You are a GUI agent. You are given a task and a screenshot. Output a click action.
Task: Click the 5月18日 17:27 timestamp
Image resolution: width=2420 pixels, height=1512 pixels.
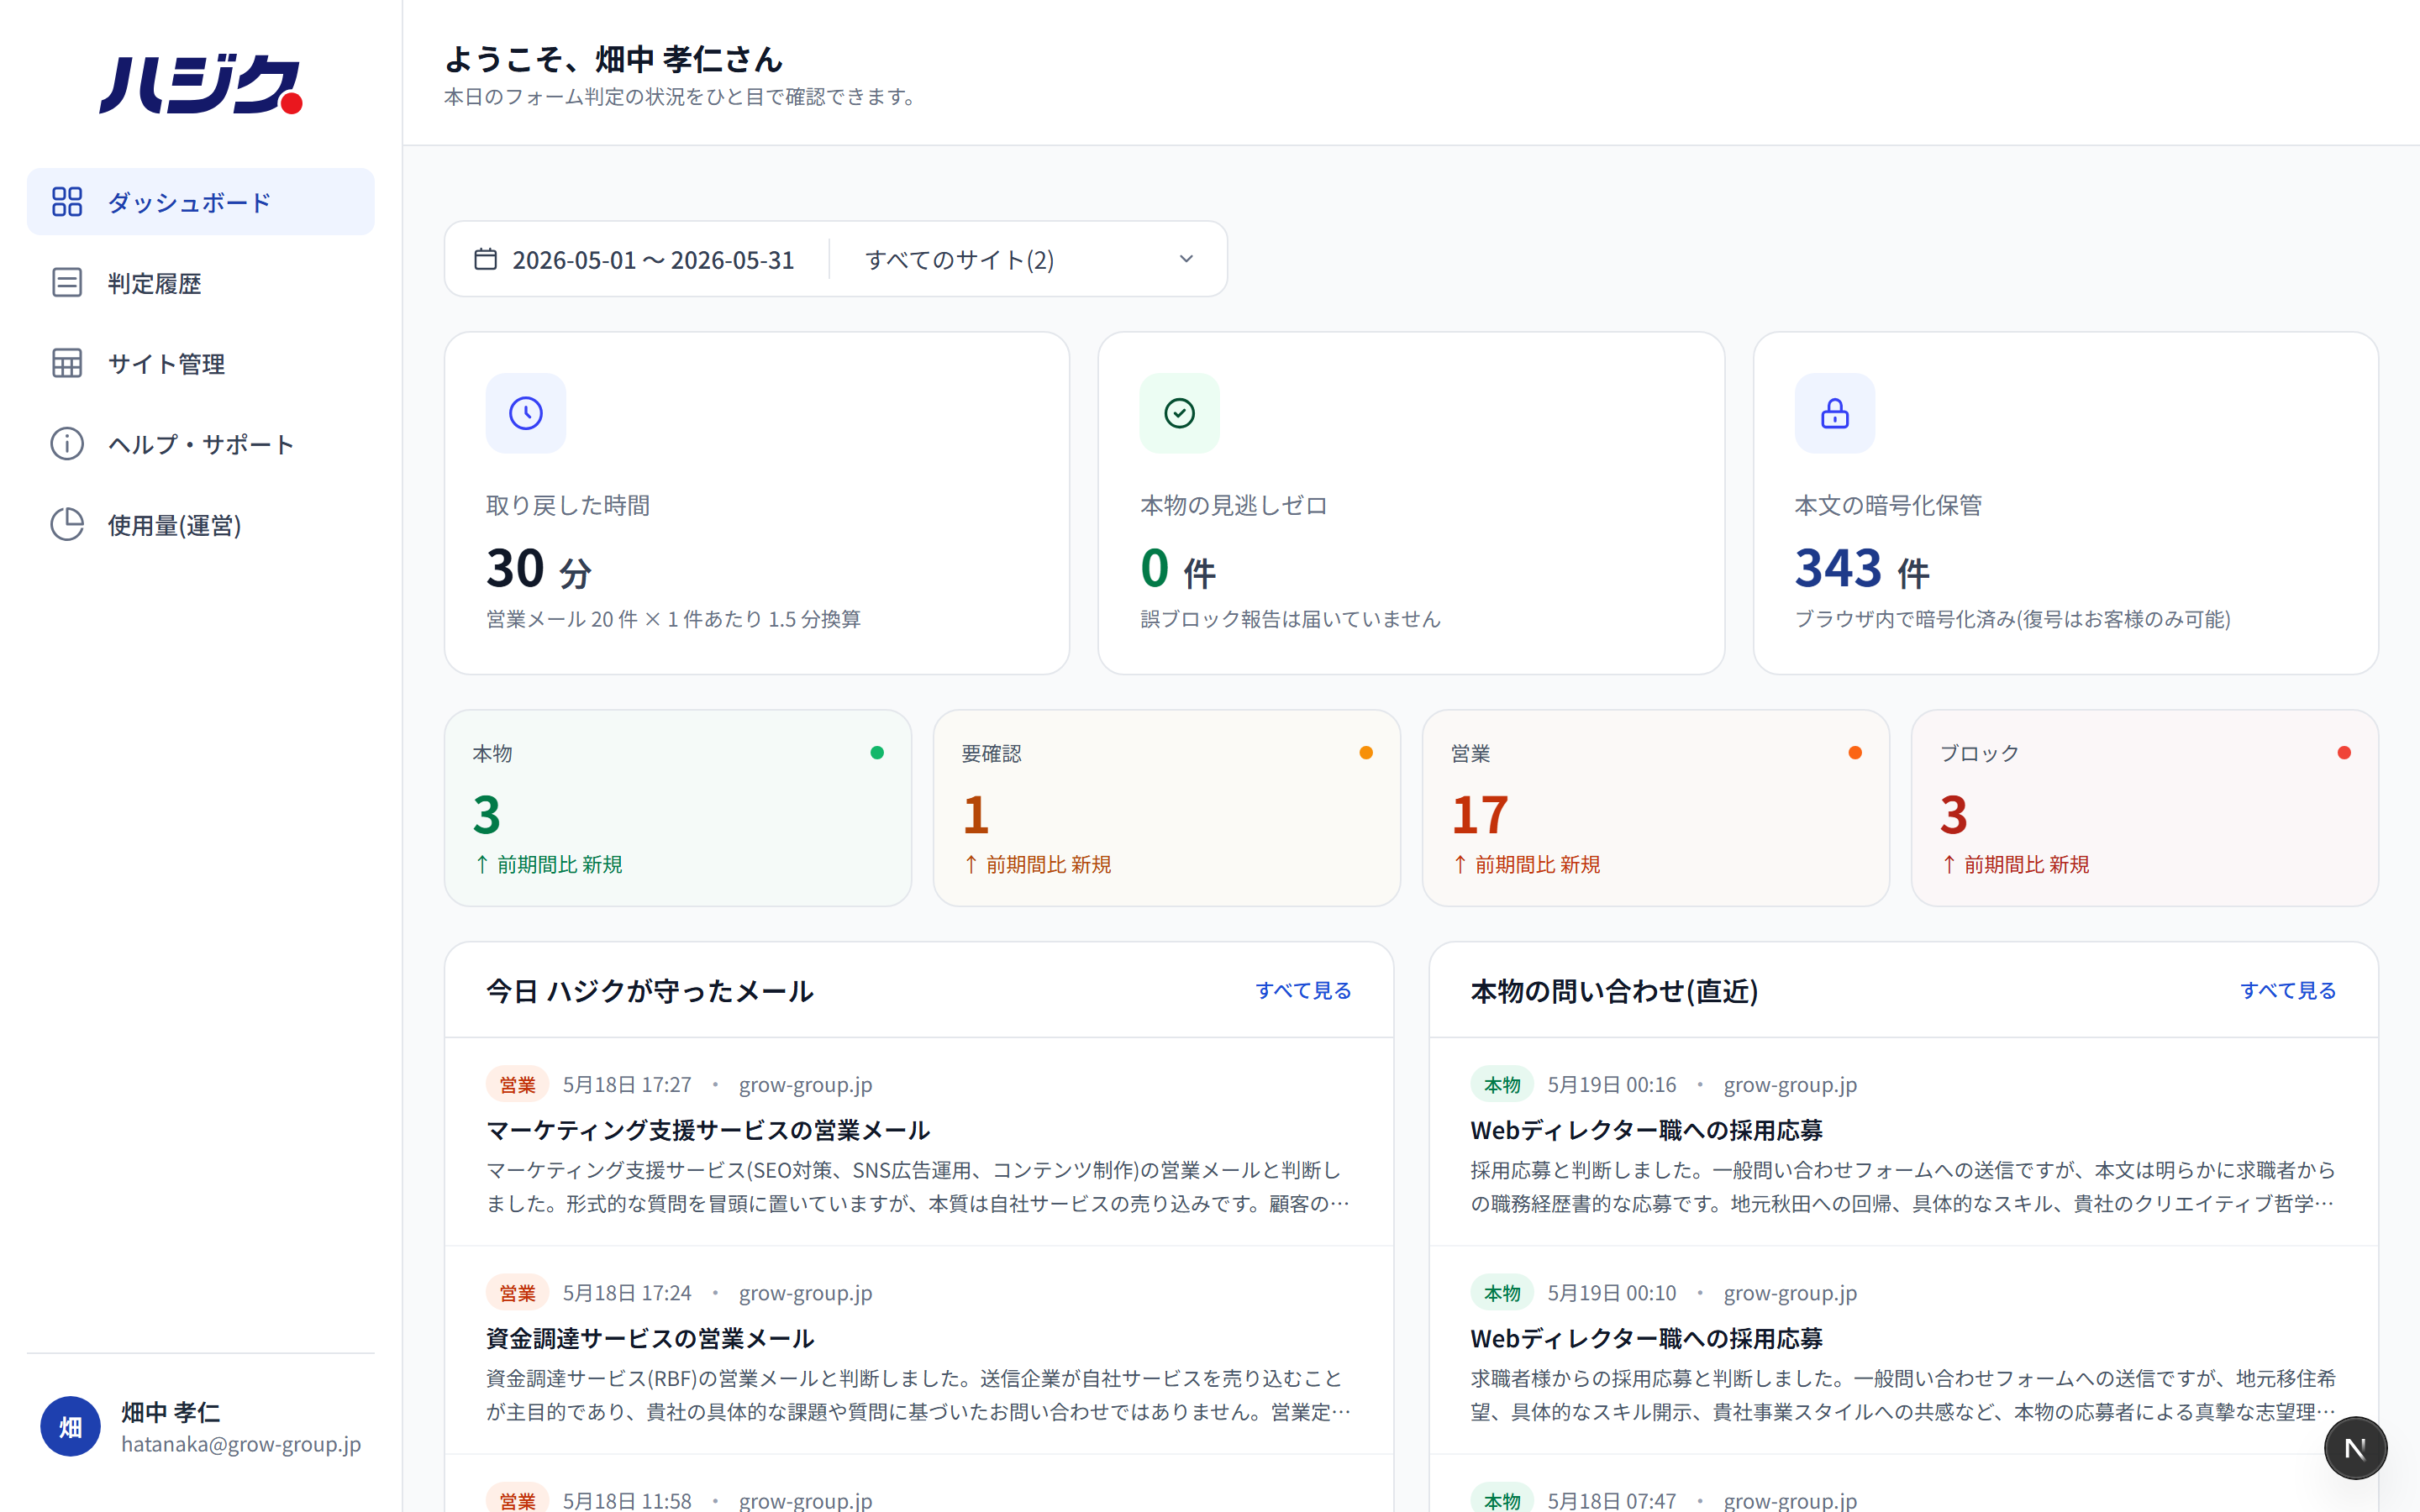627,1084
